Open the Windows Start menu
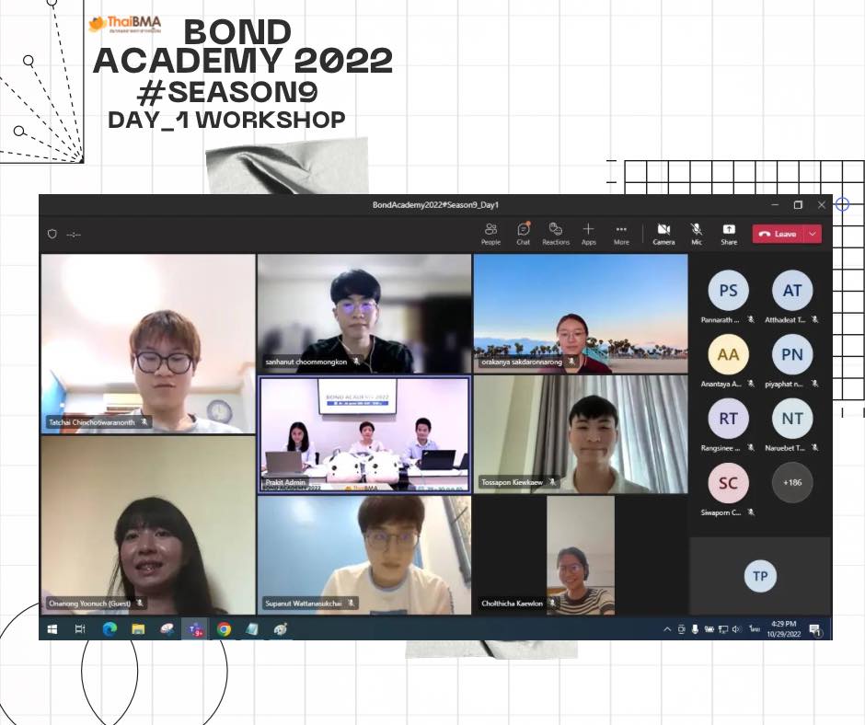Image resolution: width=865 pixels, height=725 pixels. coord(52,629)
